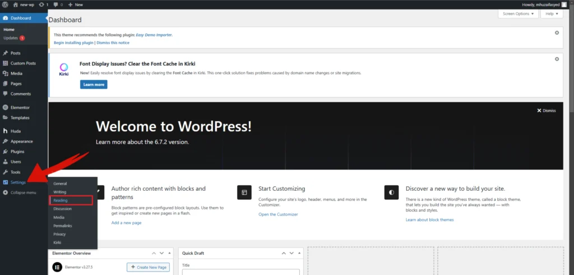Select Permalinks in Settings submenu
Viewport: 574px width, 275px height.
(x=63, y=226)
